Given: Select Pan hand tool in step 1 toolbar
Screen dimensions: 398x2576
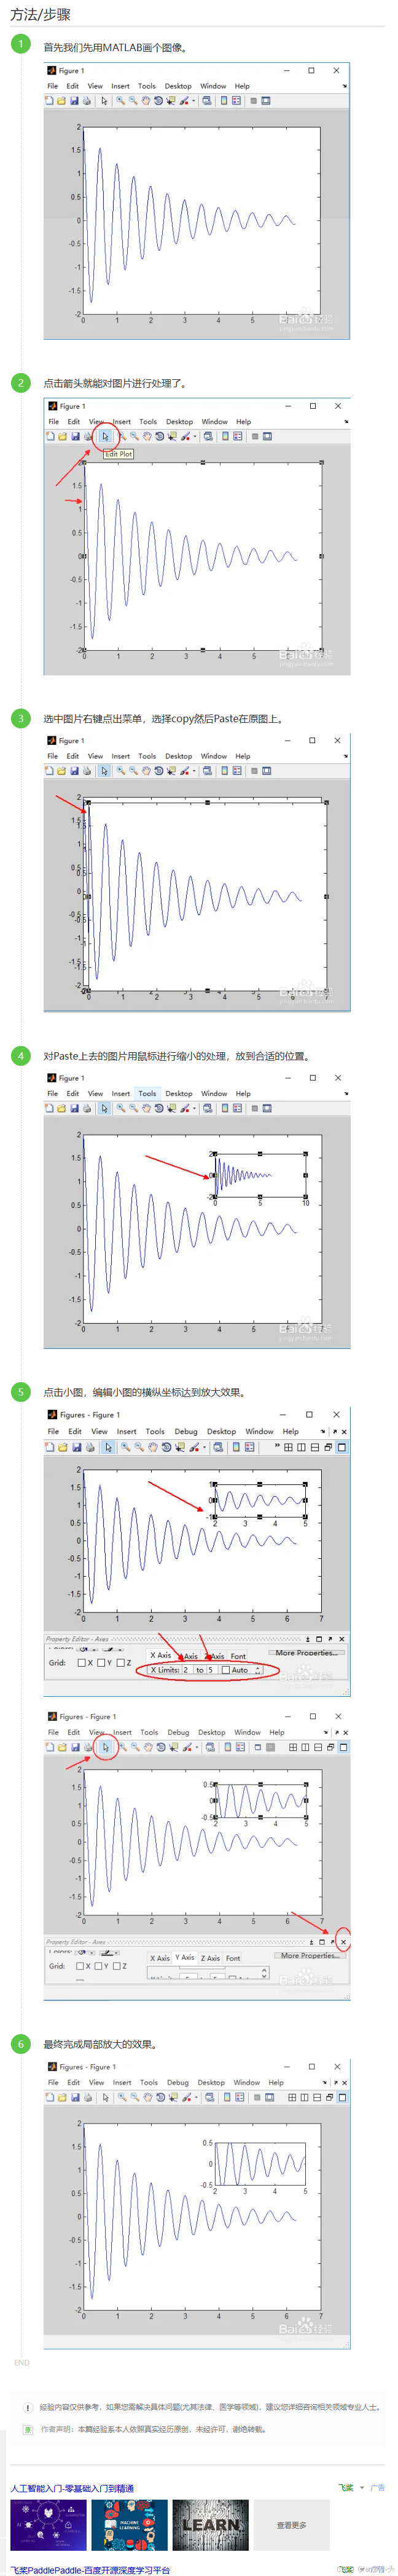Looking at the screenshot, I should (x=146, y=101).
